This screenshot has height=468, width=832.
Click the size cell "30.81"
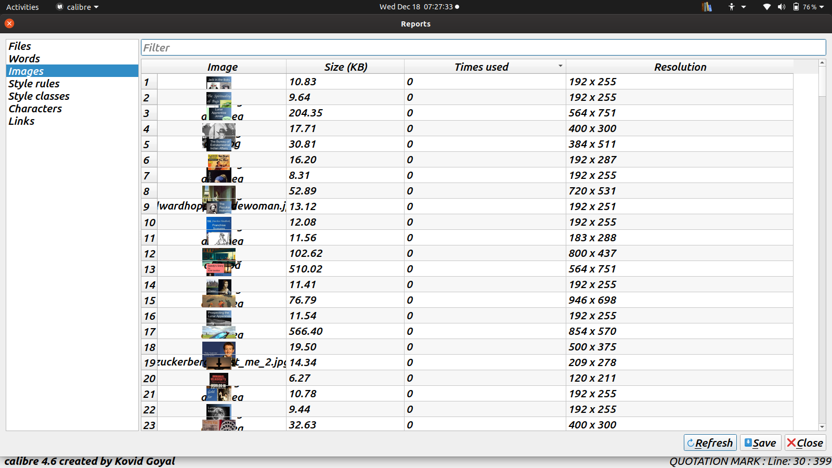345,144
